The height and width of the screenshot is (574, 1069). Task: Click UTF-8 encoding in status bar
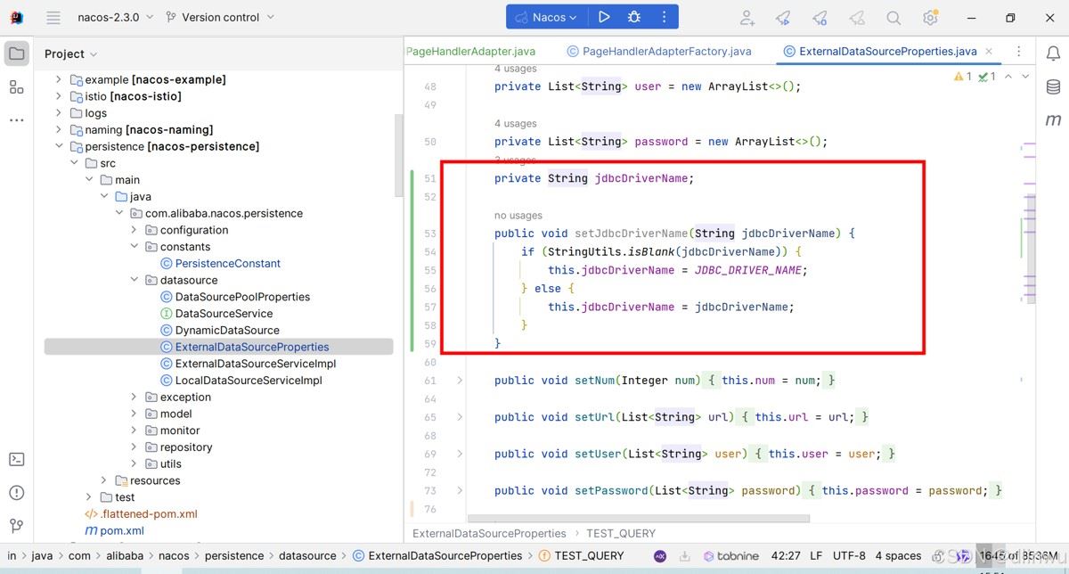849,555
